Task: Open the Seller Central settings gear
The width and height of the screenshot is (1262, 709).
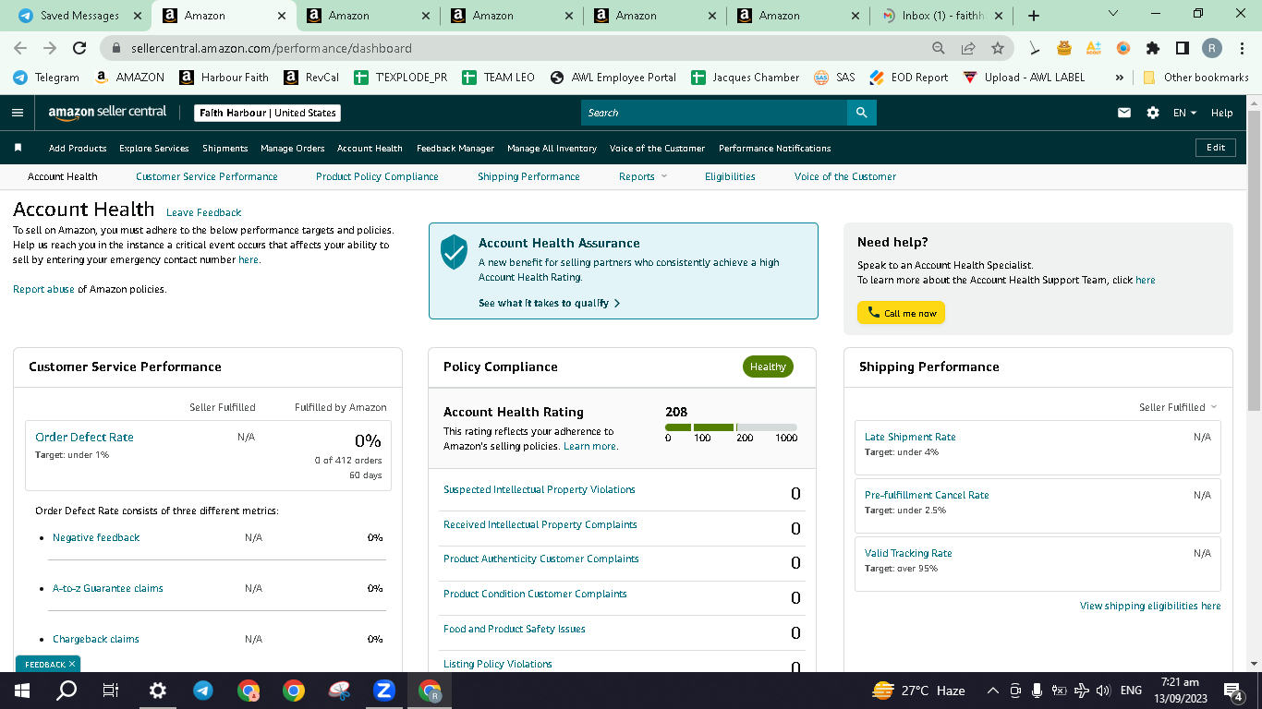Action: pos(1153,113)
